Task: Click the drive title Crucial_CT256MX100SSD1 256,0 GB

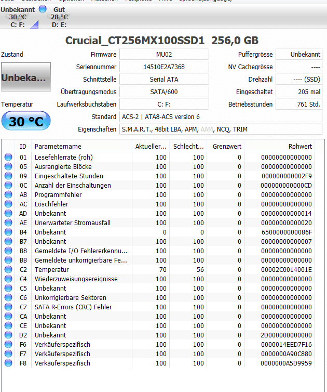Action: (x=162, y=41)
